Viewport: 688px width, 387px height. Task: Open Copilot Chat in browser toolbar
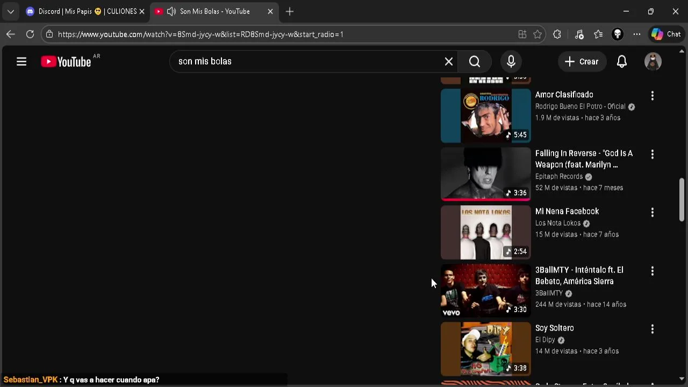(x=666, y=34)
